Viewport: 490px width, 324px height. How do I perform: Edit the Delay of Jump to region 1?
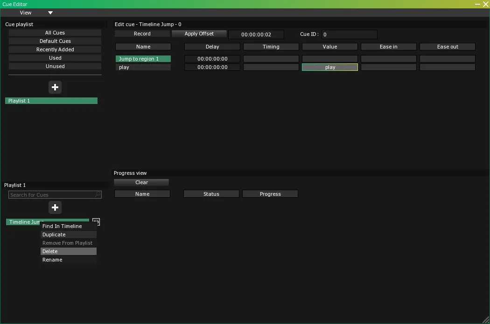coord(212,59)
